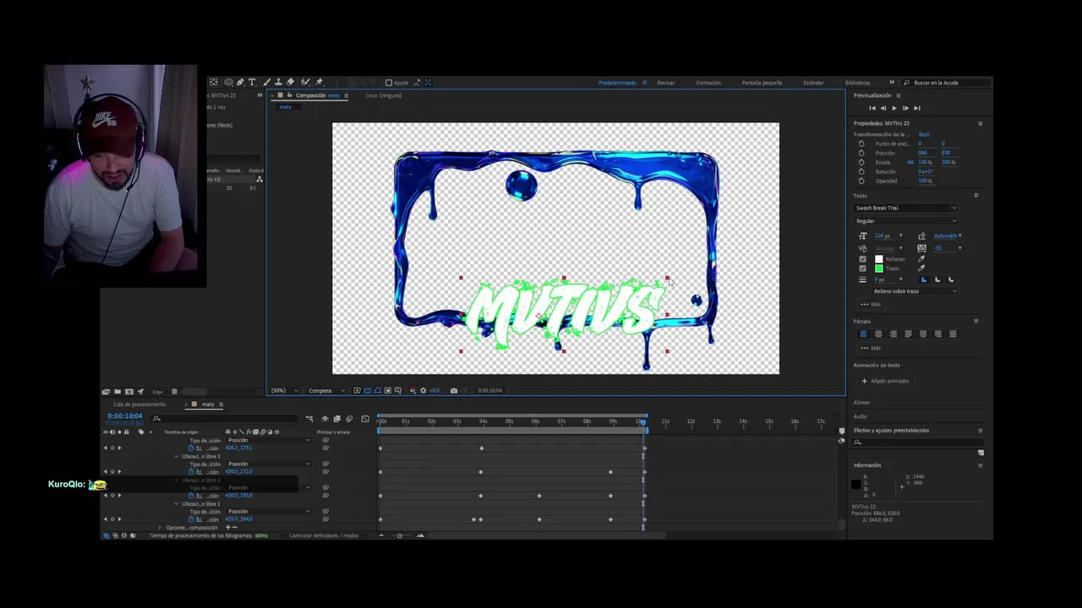Select the Eraser tool
This screenshot has height=608, width=1082.
pyautogui.click(x=290, y=82)
